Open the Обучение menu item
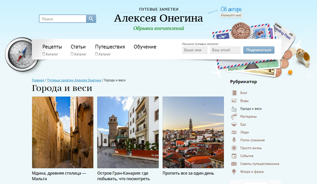 tap(145, 47)
